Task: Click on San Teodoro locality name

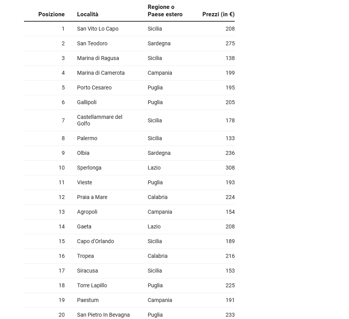Action: point(92,43)
